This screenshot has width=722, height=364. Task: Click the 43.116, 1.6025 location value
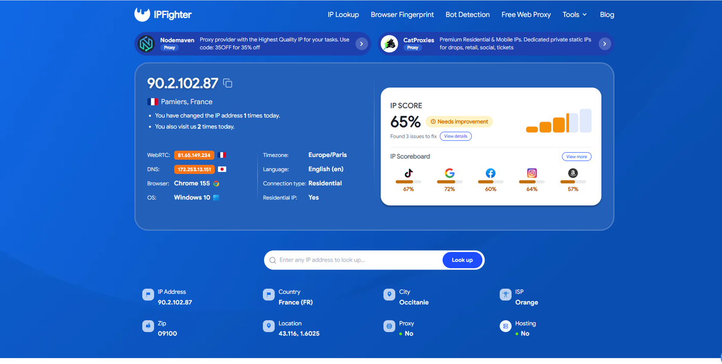point(299,333)
